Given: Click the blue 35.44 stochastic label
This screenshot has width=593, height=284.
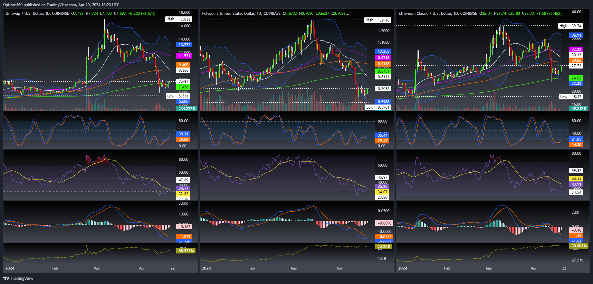Looking at the screenshot, I should coord(383,135).
